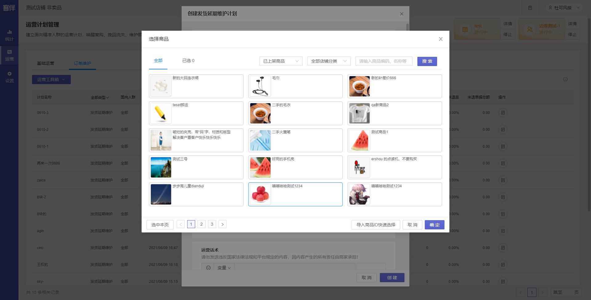The height and width of the screenshot is (300, 591).
Task: Select 嘻嘻哈哈测试1234 with anime character image
Action: (x=395, y=194)
